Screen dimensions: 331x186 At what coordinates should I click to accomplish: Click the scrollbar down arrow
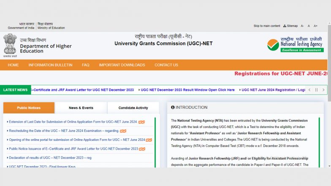tap(329, 166)
